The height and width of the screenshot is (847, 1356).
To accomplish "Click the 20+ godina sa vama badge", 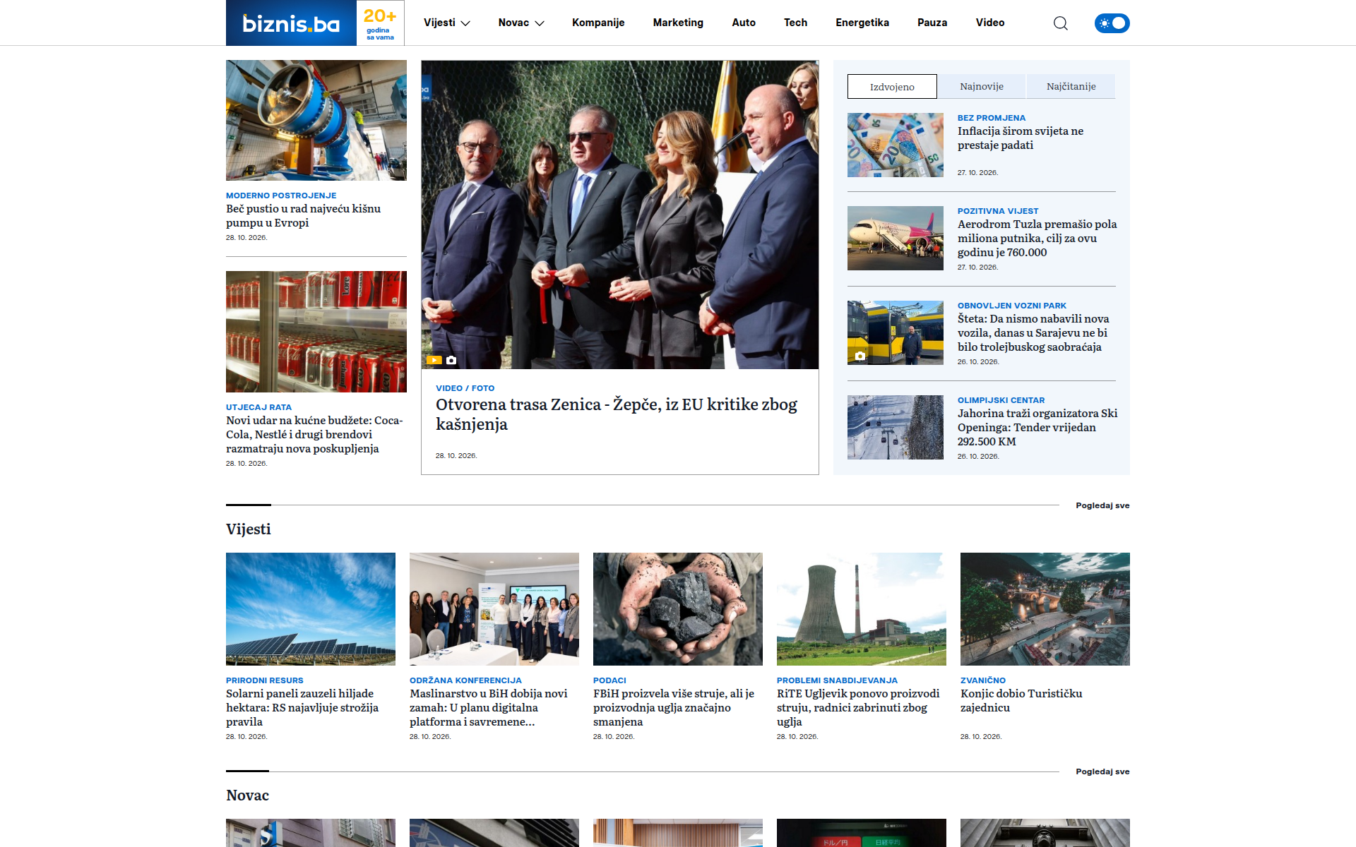I will pyautogui.click(x=380, y=23).
